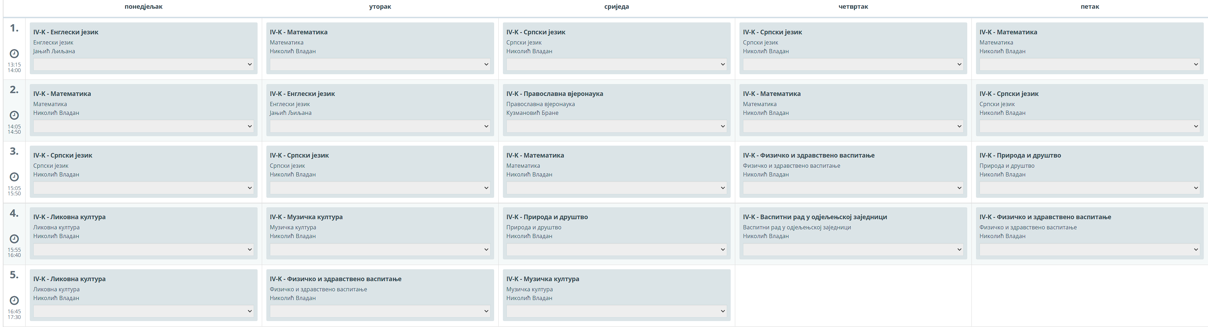
Task: Open Wednesday Православна вјеронаука dropdown
Action: pyautogui.click(x=616, y=126)
